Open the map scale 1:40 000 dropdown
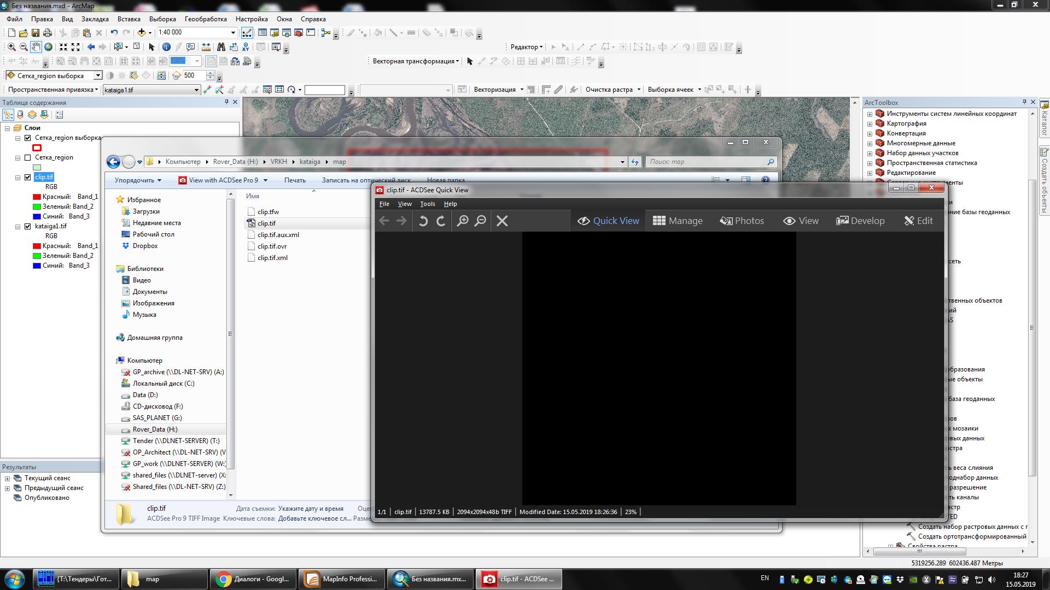Image resolution: width=1050 pixels, height=590 pixels. 234,33
